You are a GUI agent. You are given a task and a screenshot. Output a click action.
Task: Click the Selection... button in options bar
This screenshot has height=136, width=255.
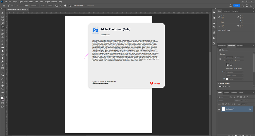click(34, 6)
